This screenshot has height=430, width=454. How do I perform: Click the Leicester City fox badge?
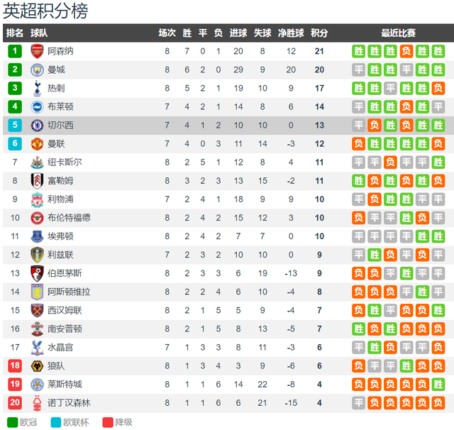[x=37, y=385]
